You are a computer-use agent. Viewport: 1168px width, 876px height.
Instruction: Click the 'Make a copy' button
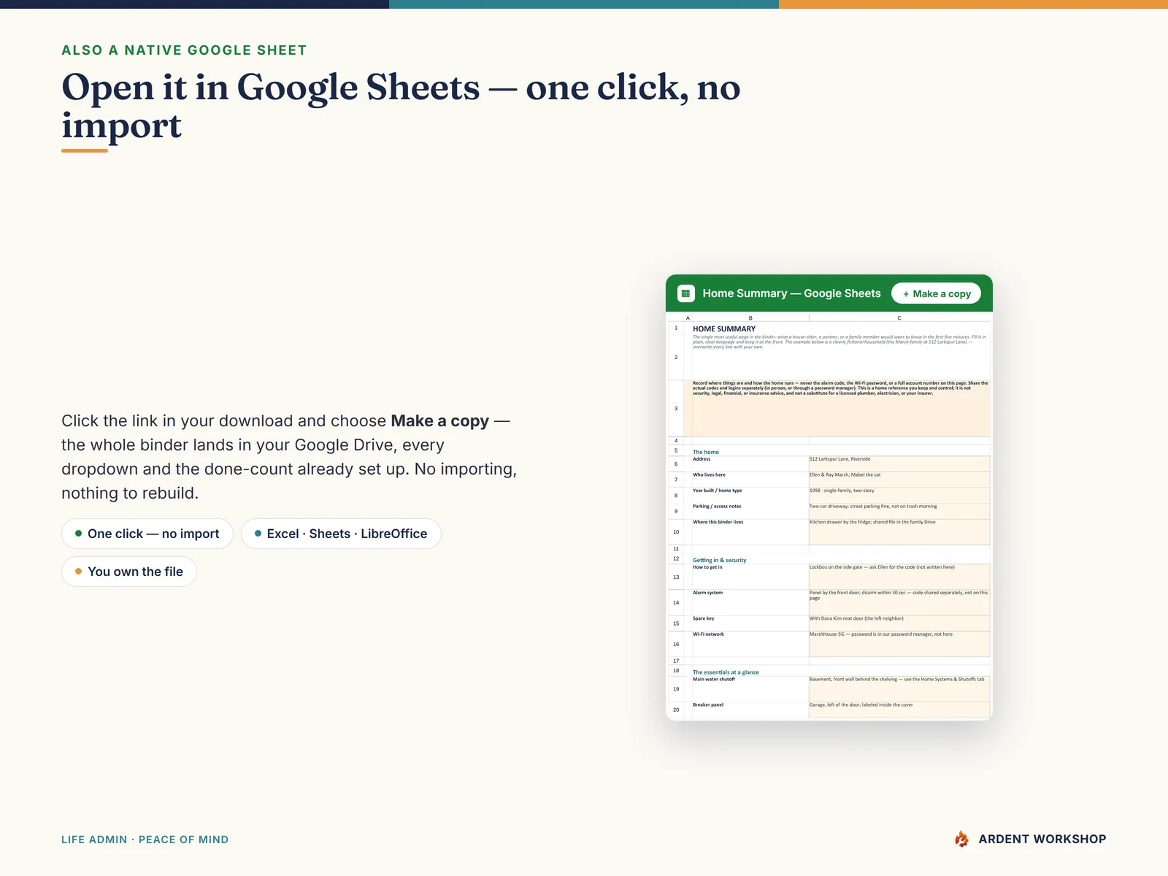(x=937, y=293)
